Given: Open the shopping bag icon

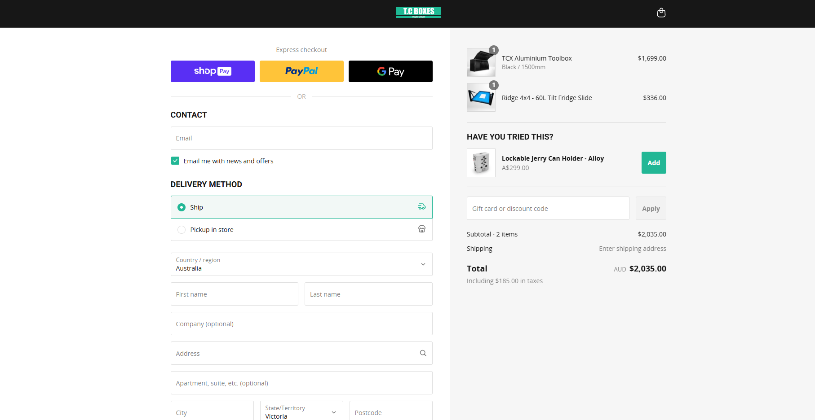Looking at the screenshot, I should (661, 13).
